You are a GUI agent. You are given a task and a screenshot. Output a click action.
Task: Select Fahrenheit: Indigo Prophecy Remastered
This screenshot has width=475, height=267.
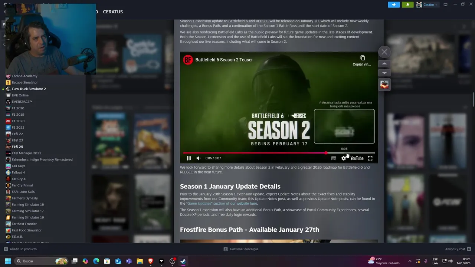42,159
